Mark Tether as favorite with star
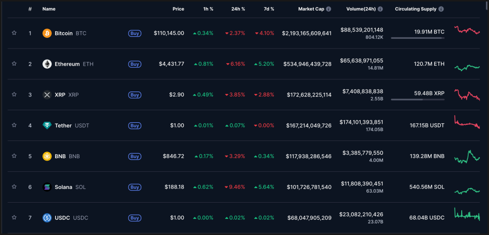 [14, 125]
